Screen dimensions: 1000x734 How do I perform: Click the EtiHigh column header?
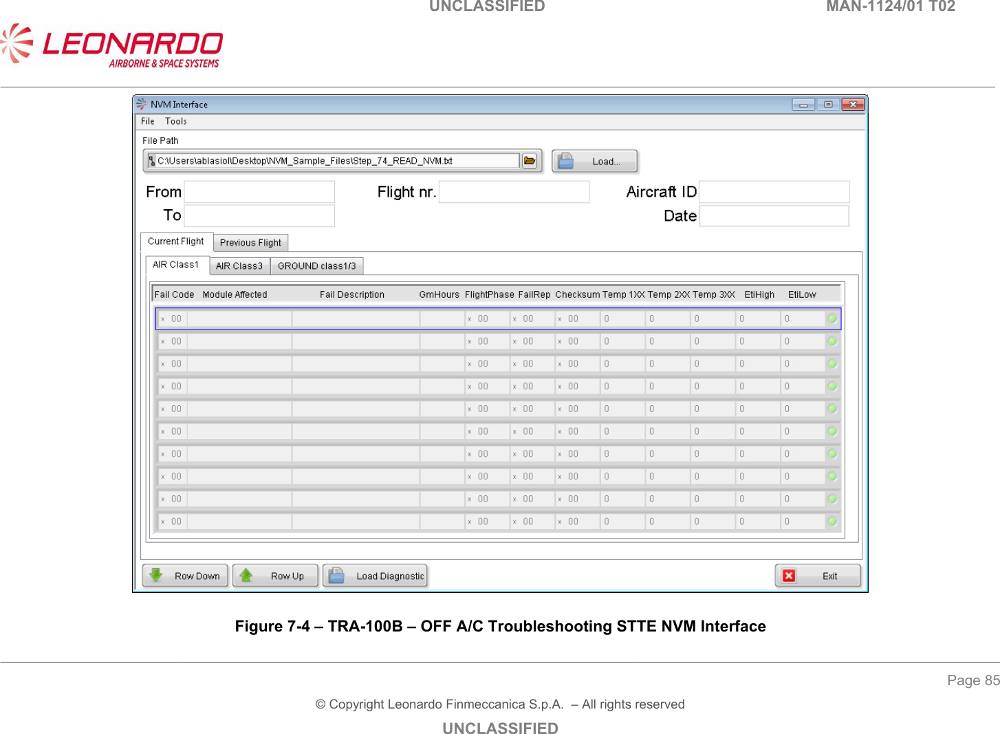pyautogui.click(x=759, y=294)
